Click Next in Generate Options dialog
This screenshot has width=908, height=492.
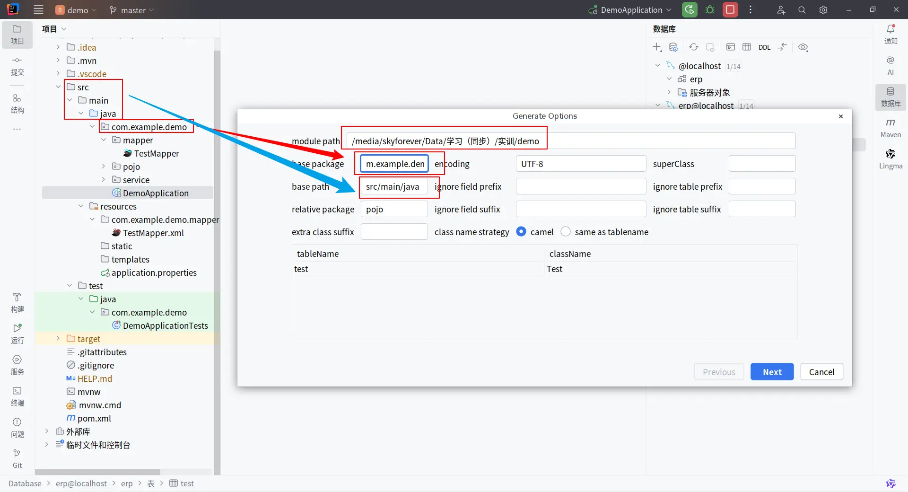coord(772,372)
